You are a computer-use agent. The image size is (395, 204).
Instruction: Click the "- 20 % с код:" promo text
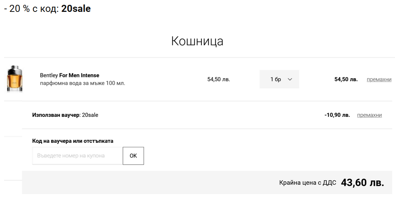coord(32,9)
